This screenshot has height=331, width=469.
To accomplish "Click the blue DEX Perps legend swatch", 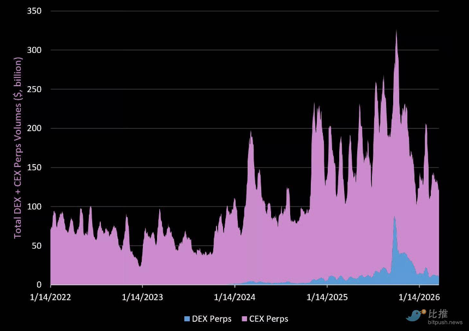I will pyautogui.click(x=187, y=318).
